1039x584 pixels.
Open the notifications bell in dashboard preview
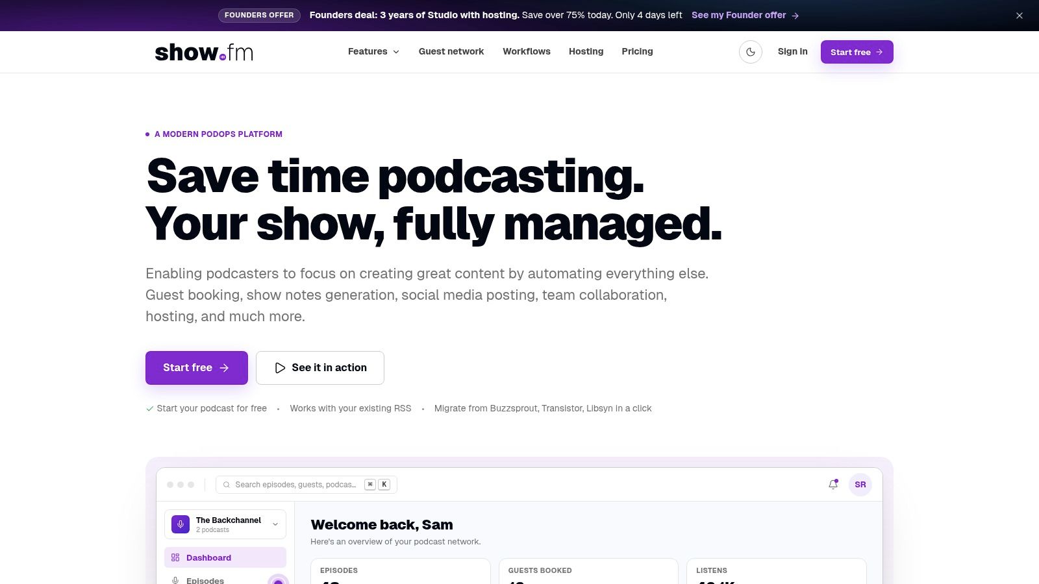click(833, 484)
